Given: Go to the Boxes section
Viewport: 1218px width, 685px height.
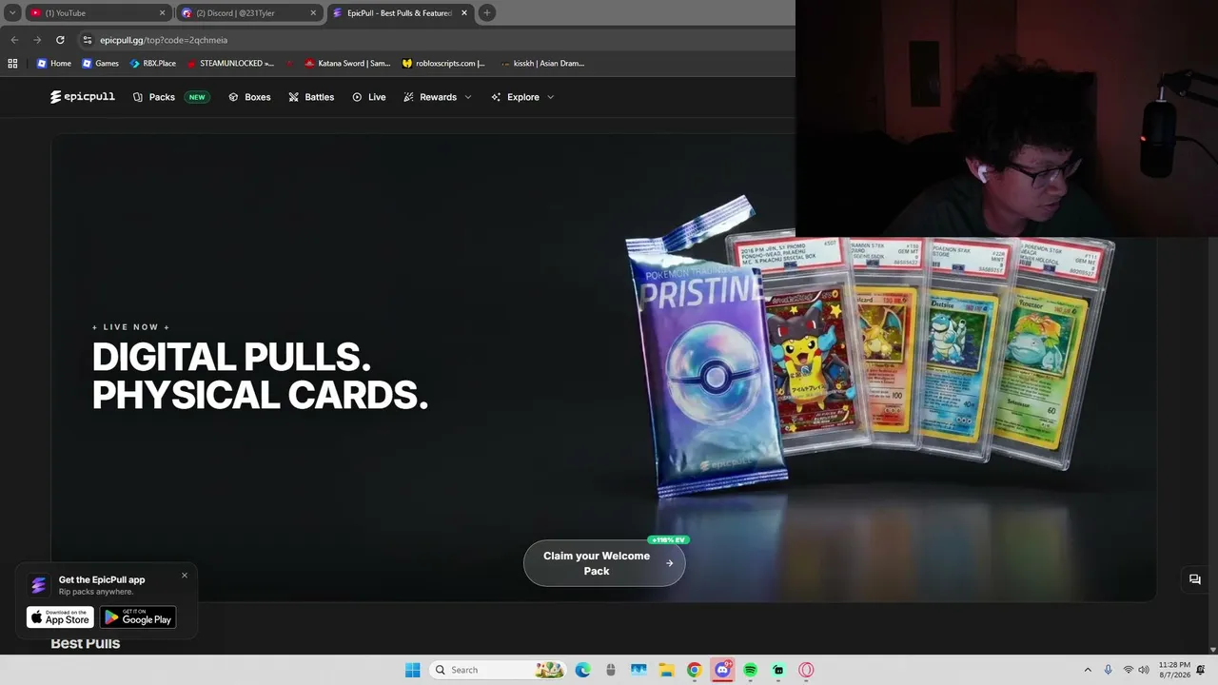Looking at the screenshot, I should (x=249, y=97).
